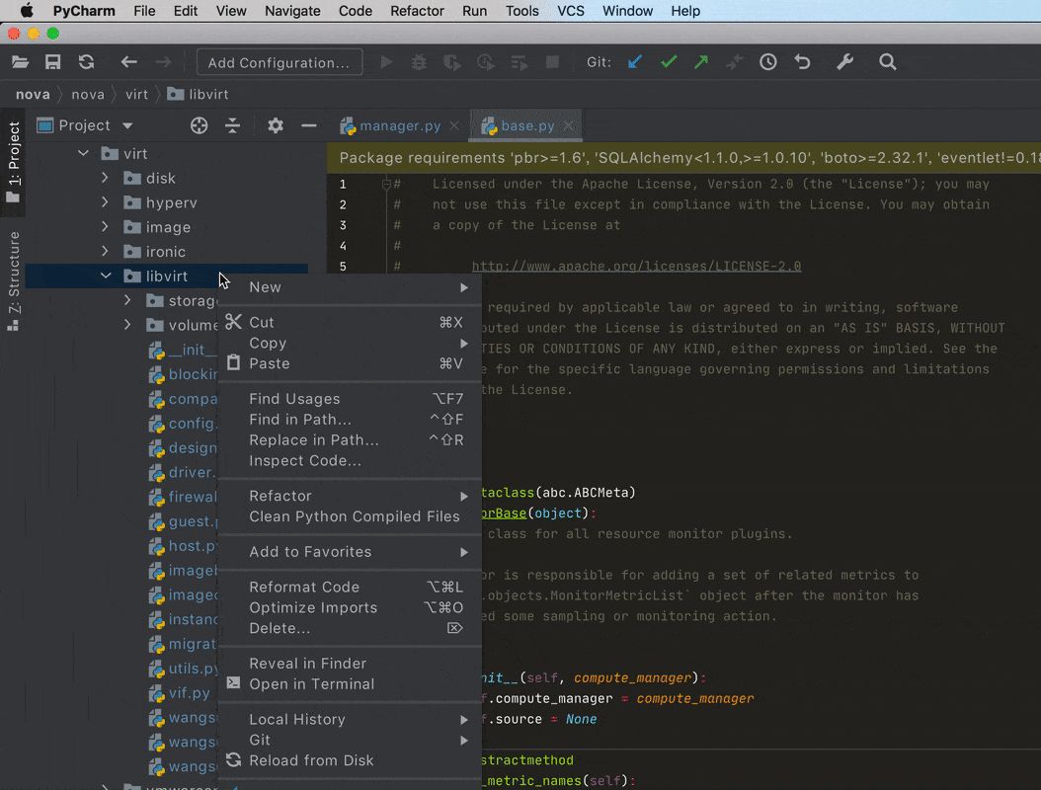The height and width of the screenshot is (790, 1041).
Task: Open the Apache license URL link
Action: coord(636,267)
